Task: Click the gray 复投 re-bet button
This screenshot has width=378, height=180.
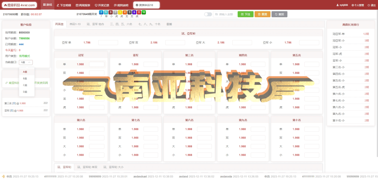Action: (x=279, y=14)
